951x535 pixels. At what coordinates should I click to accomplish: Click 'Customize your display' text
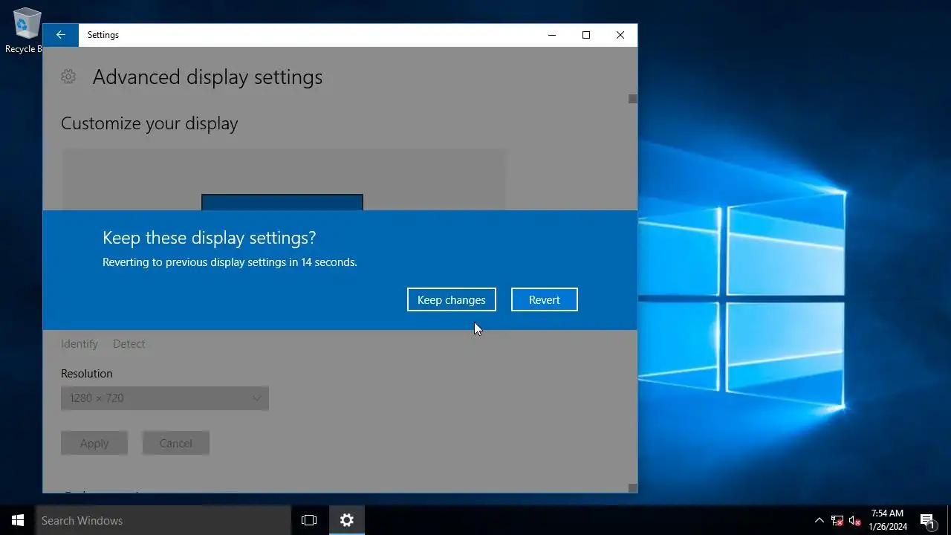tap(149, 123)
